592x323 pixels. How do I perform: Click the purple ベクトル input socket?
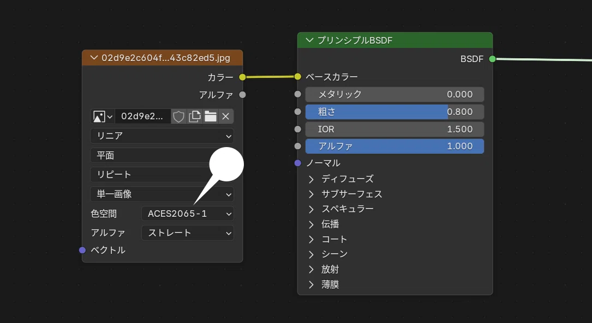82,250
